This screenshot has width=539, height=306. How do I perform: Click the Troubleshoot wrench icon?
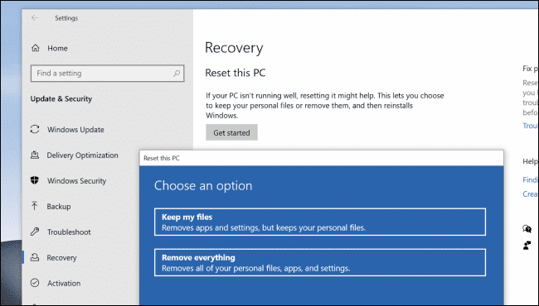[35, 232]
